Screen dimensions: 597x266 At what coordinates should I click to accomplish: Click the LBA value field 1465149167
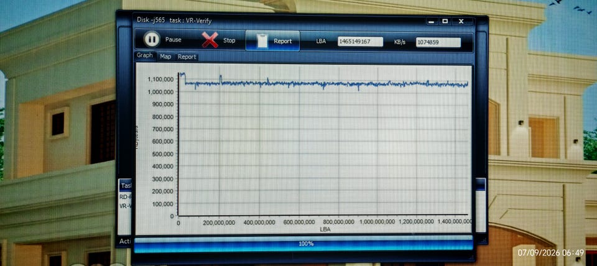360,42
